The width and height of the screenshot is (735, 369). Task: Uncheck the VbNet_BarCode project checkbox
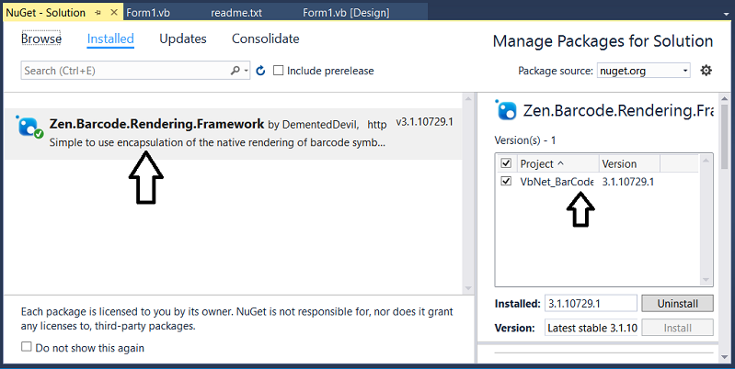tap(506, 181)
